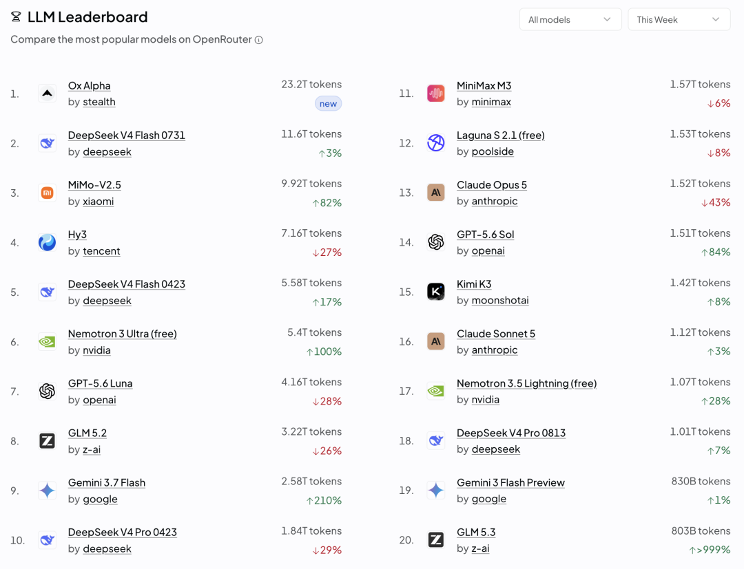Open the Gemini 3.7 Flash model link
744x569 pixels.
(x=107, y=483)
